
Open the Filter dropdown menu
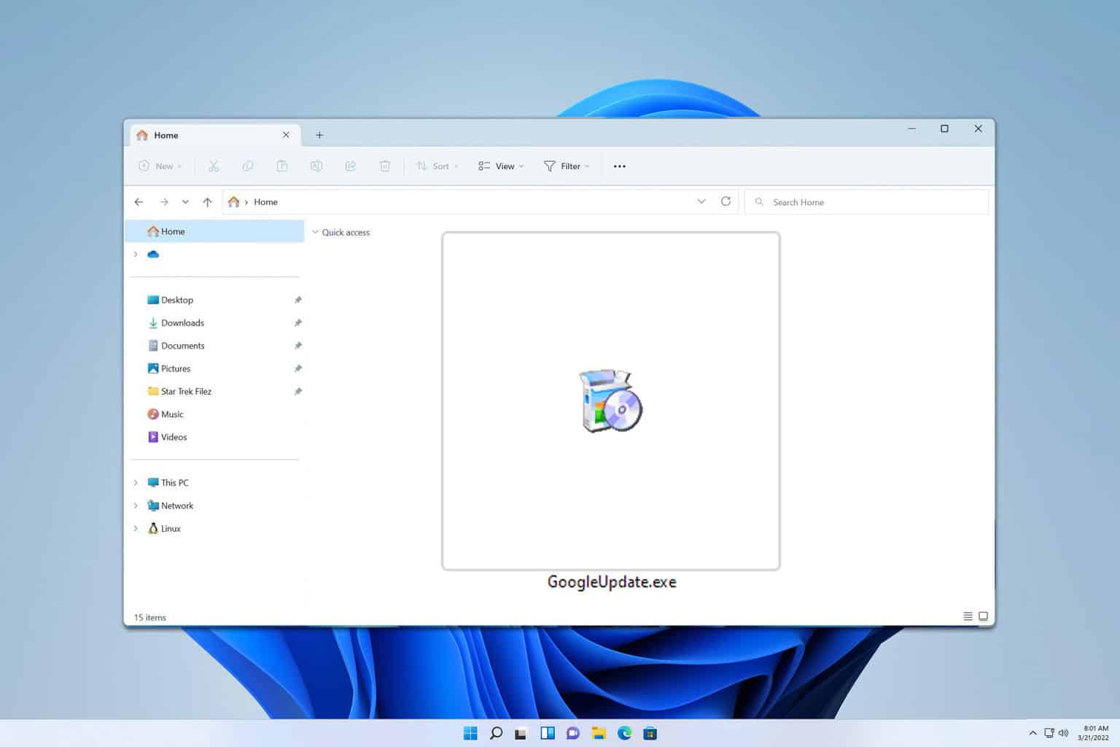[567, 166]
